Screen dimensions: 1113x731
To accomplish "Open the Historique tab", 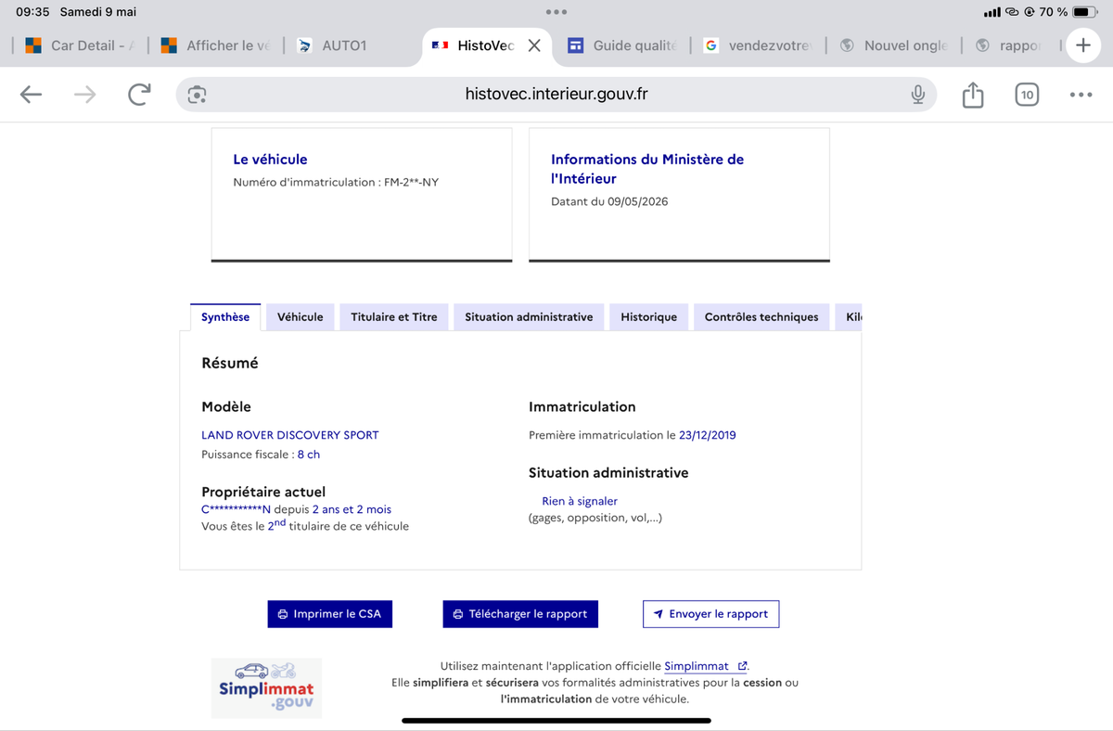I will coord(649,317).
